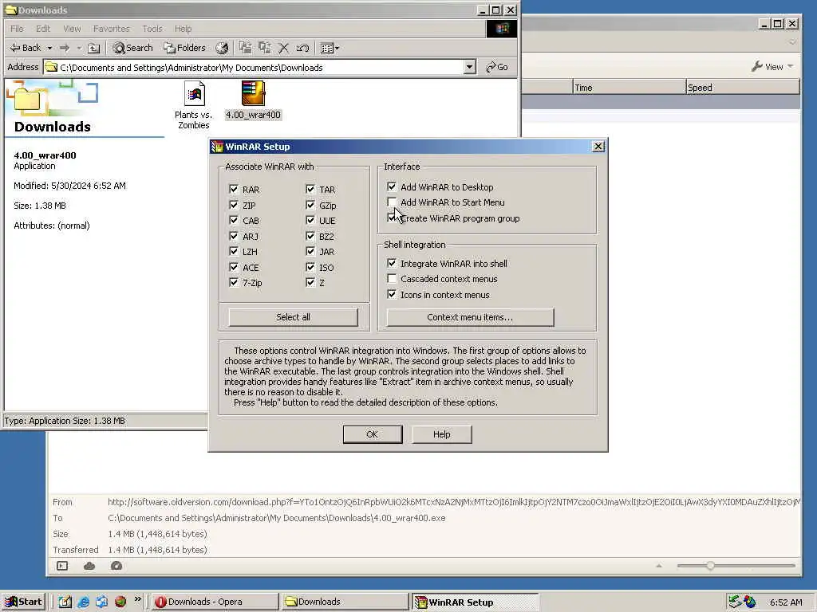Uncheck the Z association checkbox
The width and height of the screenshot is (817, 612).
pos(310,283)
